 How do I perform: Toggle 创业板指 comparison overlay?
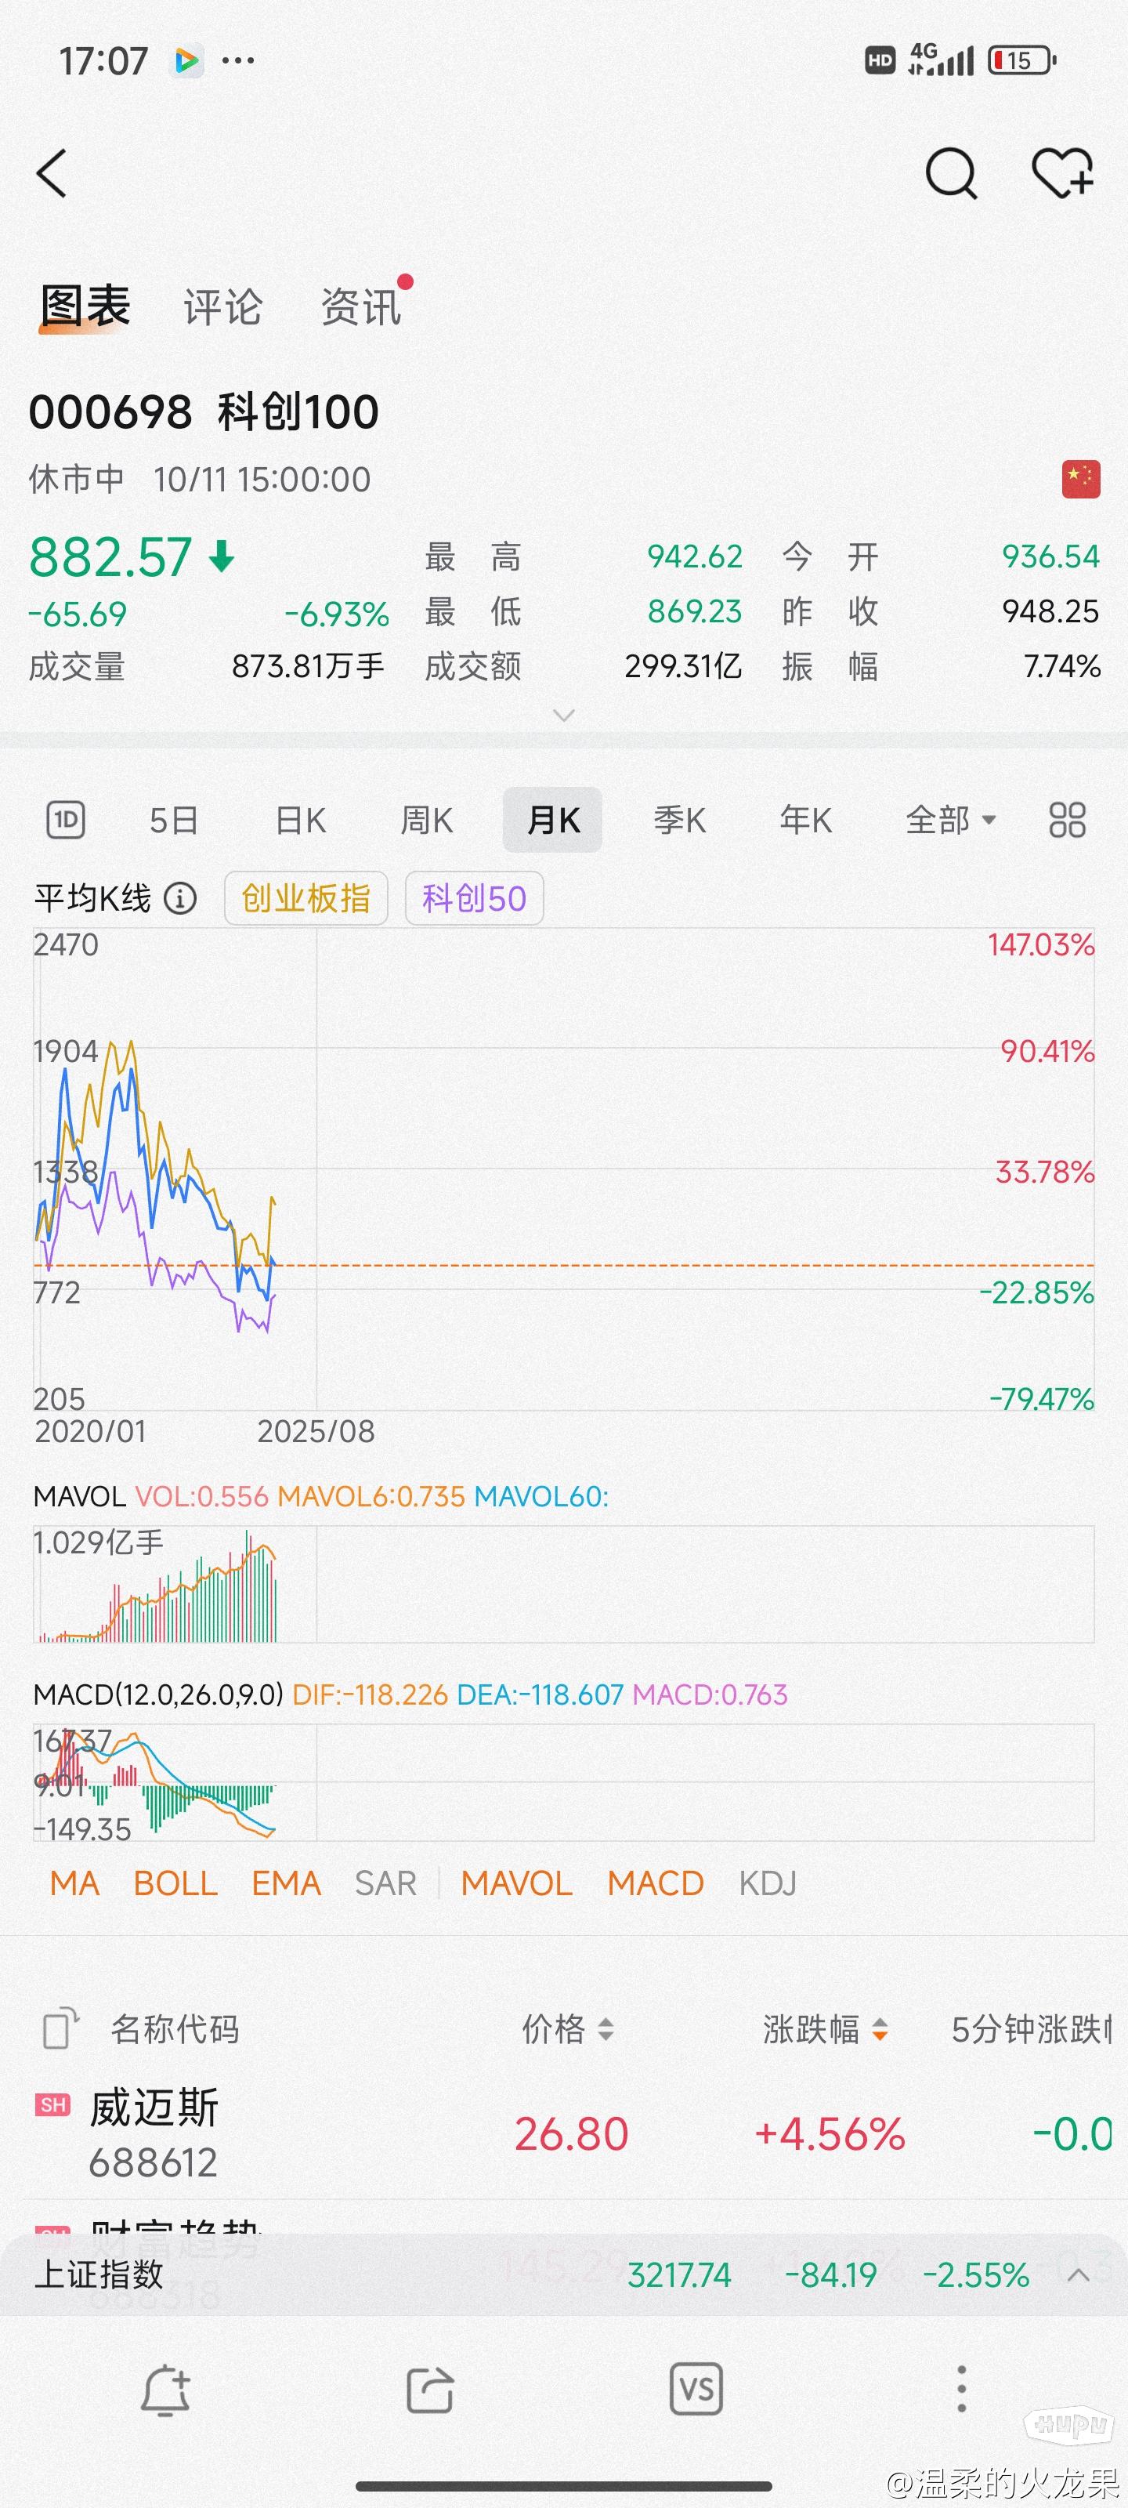(x=305, y=897)
